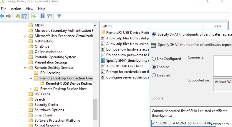Viewport: 232px width, 127px height.
Task: Click the Filter funnel toolbar icon
Action: pyautogui.click(x=59, y=16)
